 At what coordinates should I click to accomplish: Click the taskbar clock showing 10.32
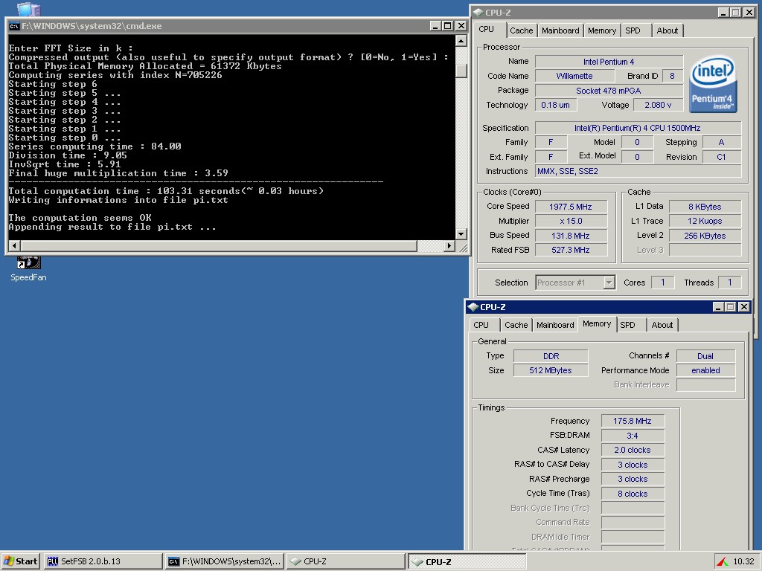click(743, 561)
